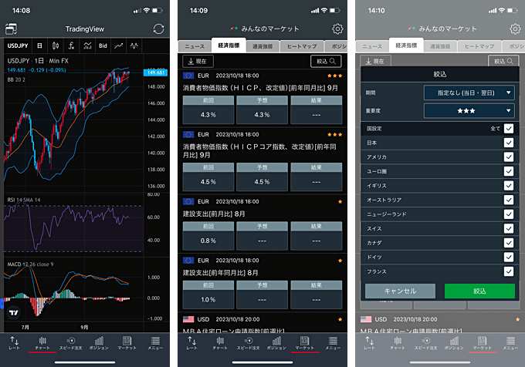The height and width of the screenshot is (367, 525).
Task: Open candlestick chart type icon
Action: 53,46
